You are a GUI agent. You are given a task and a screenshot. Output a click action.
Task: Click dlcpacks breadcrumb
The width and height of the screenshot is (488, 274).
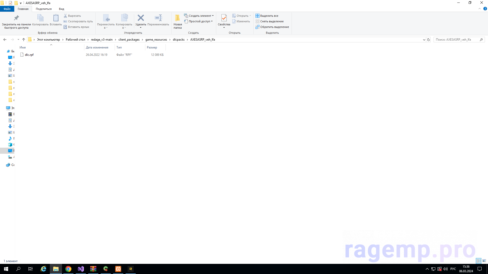pos(179,40)
